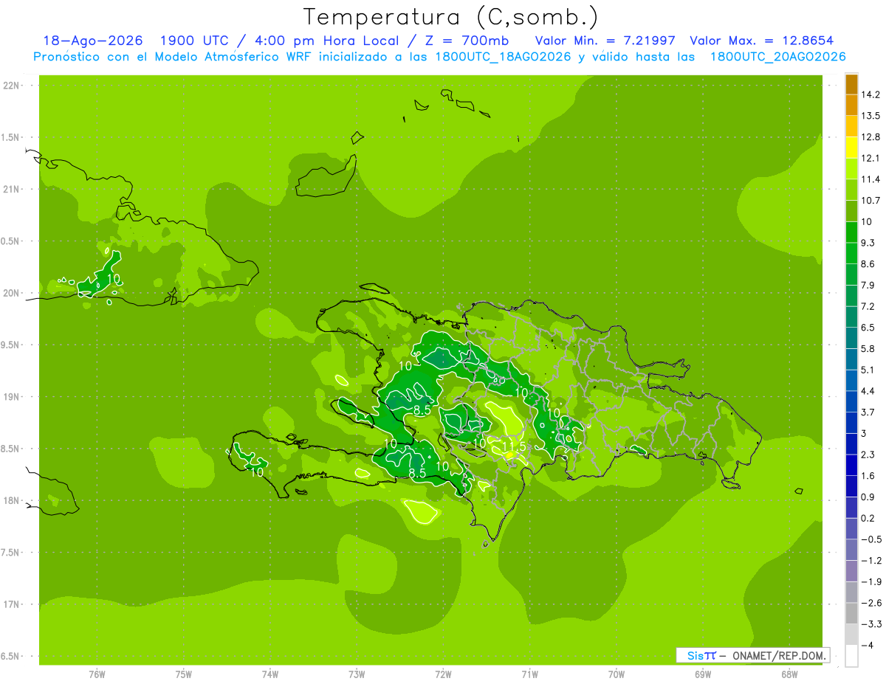Screen dimensions: 886x684
Task: Click the dark orange swatch above 14.2
Action: [851, 84]
